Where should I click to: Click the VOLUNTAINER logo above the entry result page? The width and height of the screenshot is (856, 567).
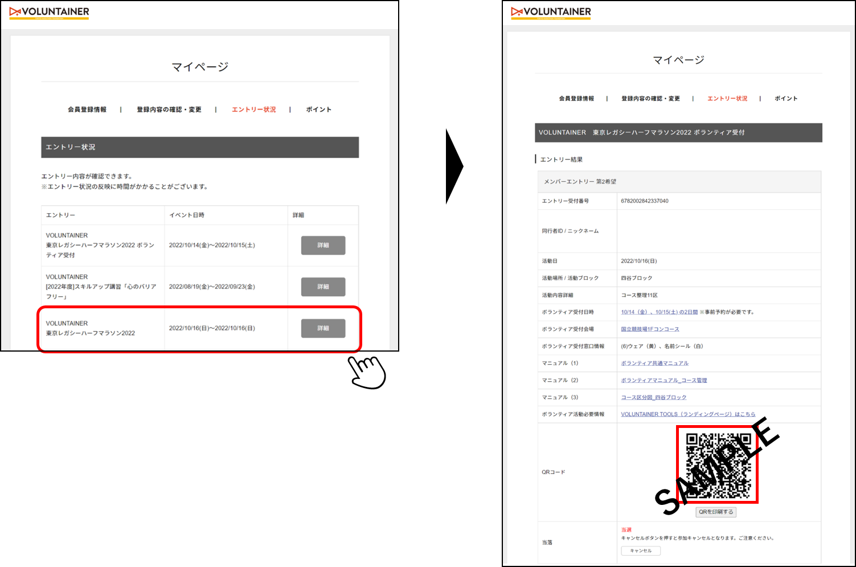coord(551,12)
